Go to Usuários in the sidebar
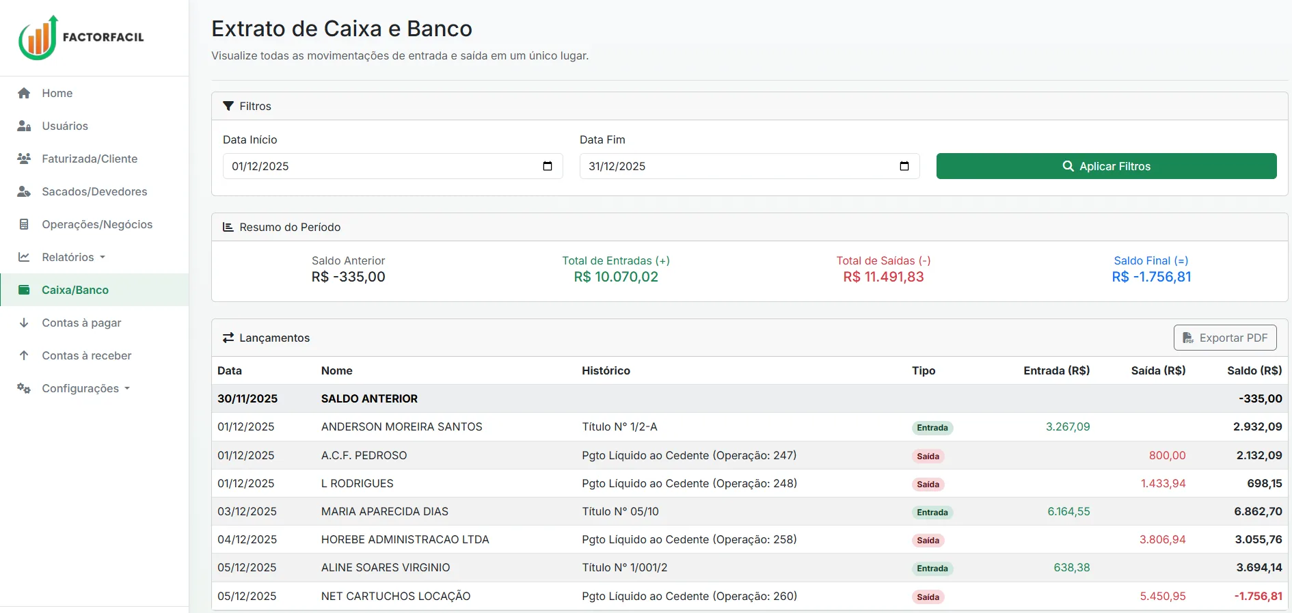 click(x=94, y=126)
